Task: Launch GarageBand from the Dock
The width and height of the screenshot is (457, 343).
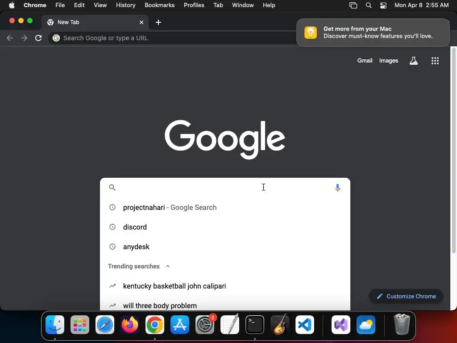Action: (280, 325)
